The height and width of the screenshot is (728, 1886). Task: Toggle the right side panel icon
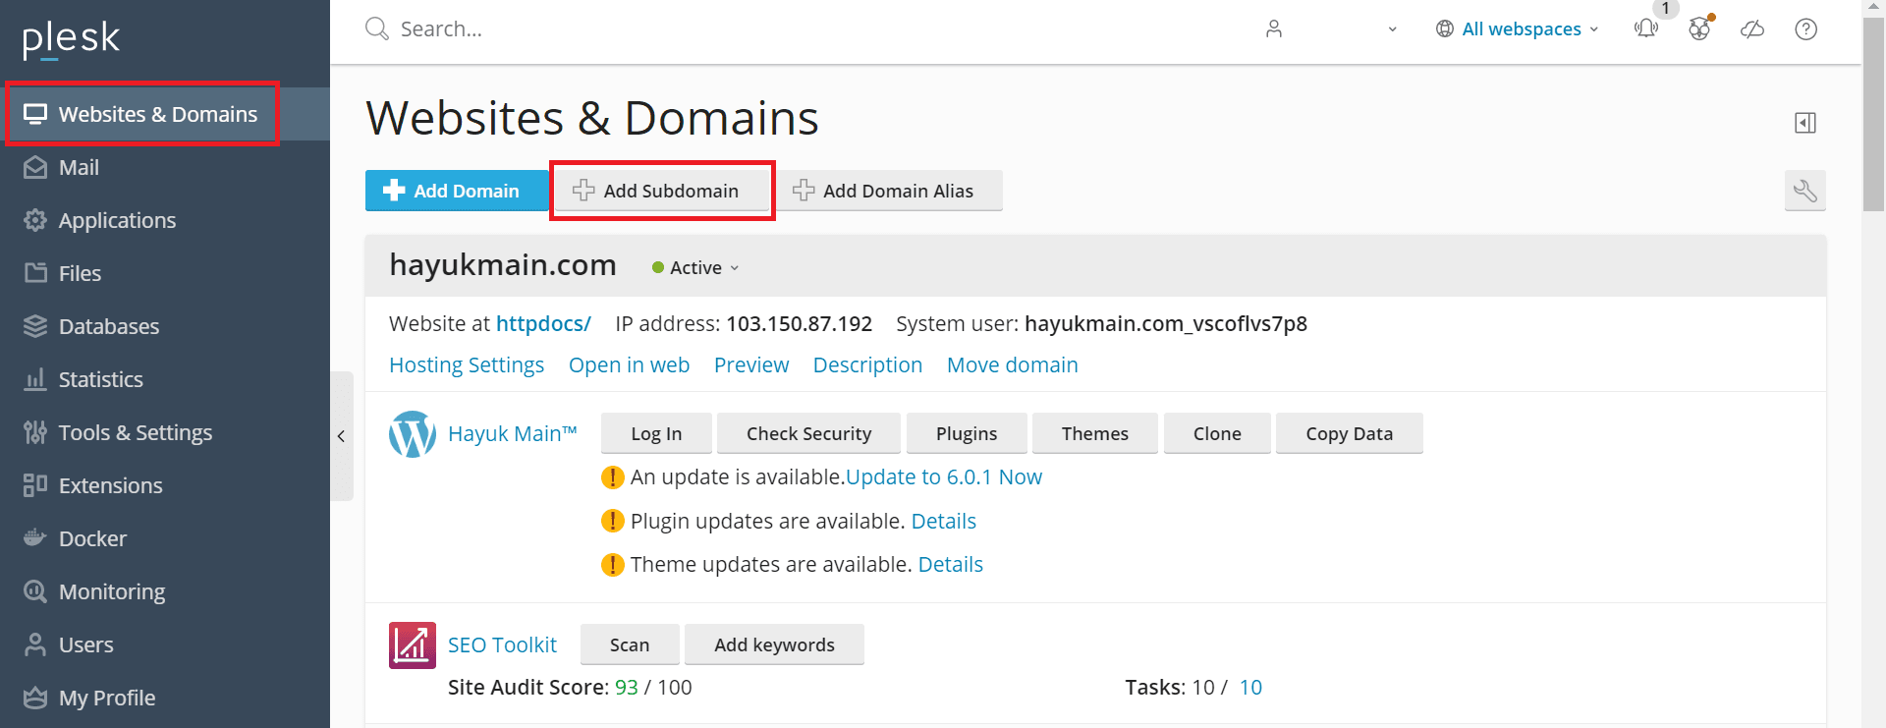[1804, 123]
